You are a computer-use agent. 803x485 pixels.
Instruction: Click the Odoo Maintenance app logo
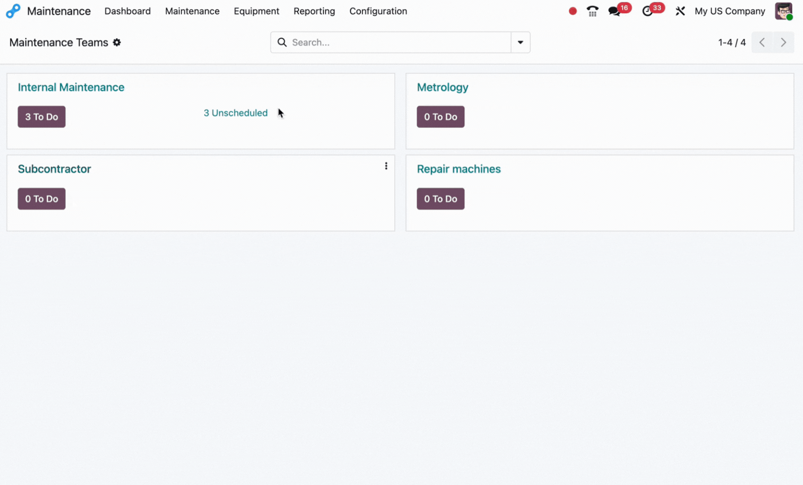click(x=13, y=11)
